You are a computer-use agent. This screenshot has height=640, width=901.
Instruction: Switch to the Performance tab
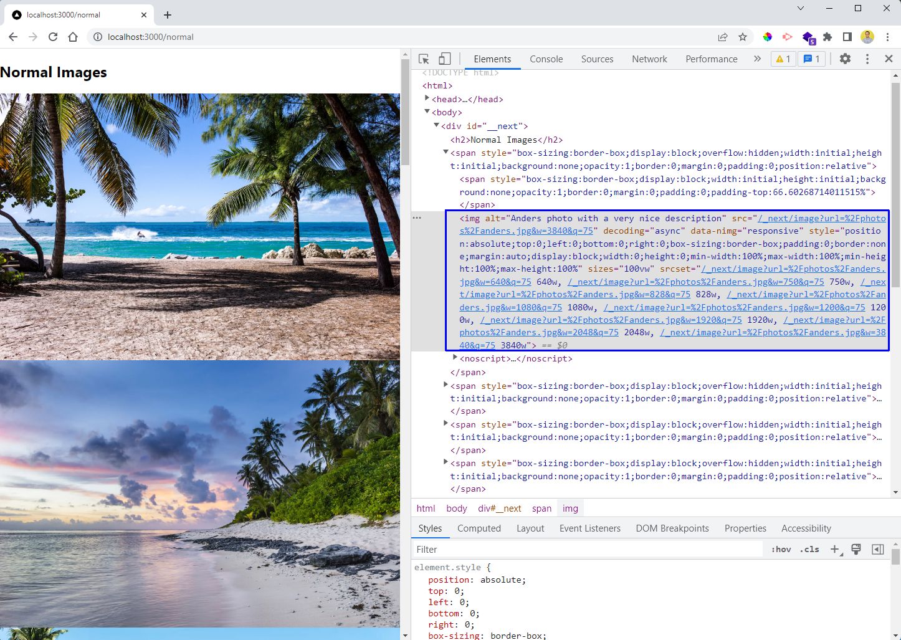(712, 59)
